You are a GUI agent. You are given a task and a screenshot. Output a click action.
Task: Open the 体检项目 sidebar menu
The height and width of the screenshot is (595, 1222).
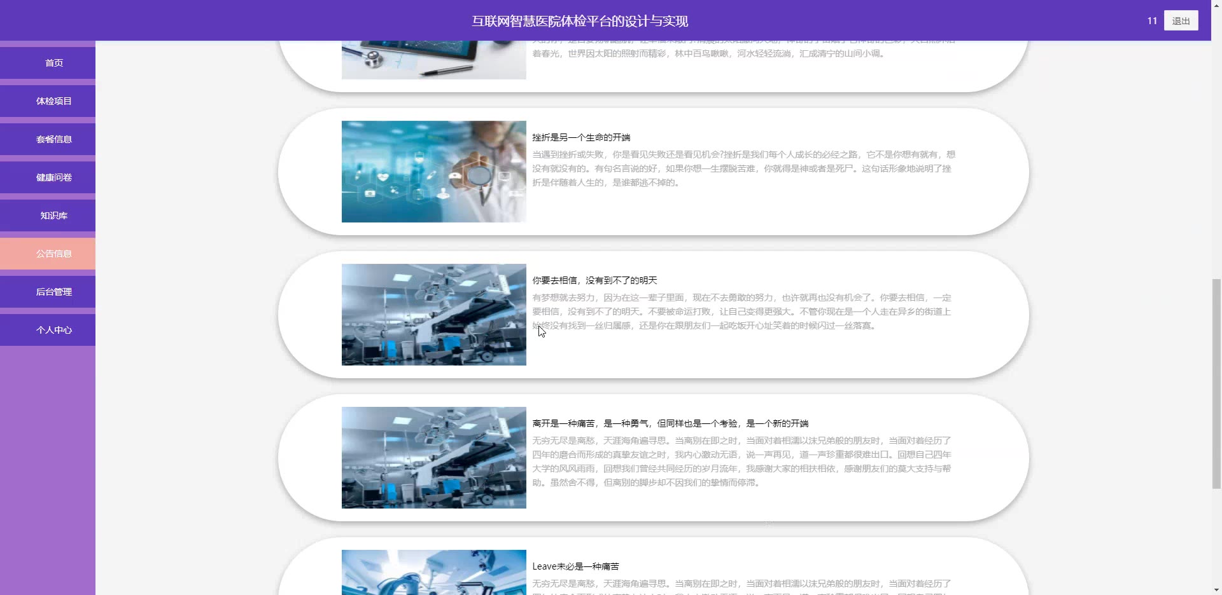click(x=48, y=101)
